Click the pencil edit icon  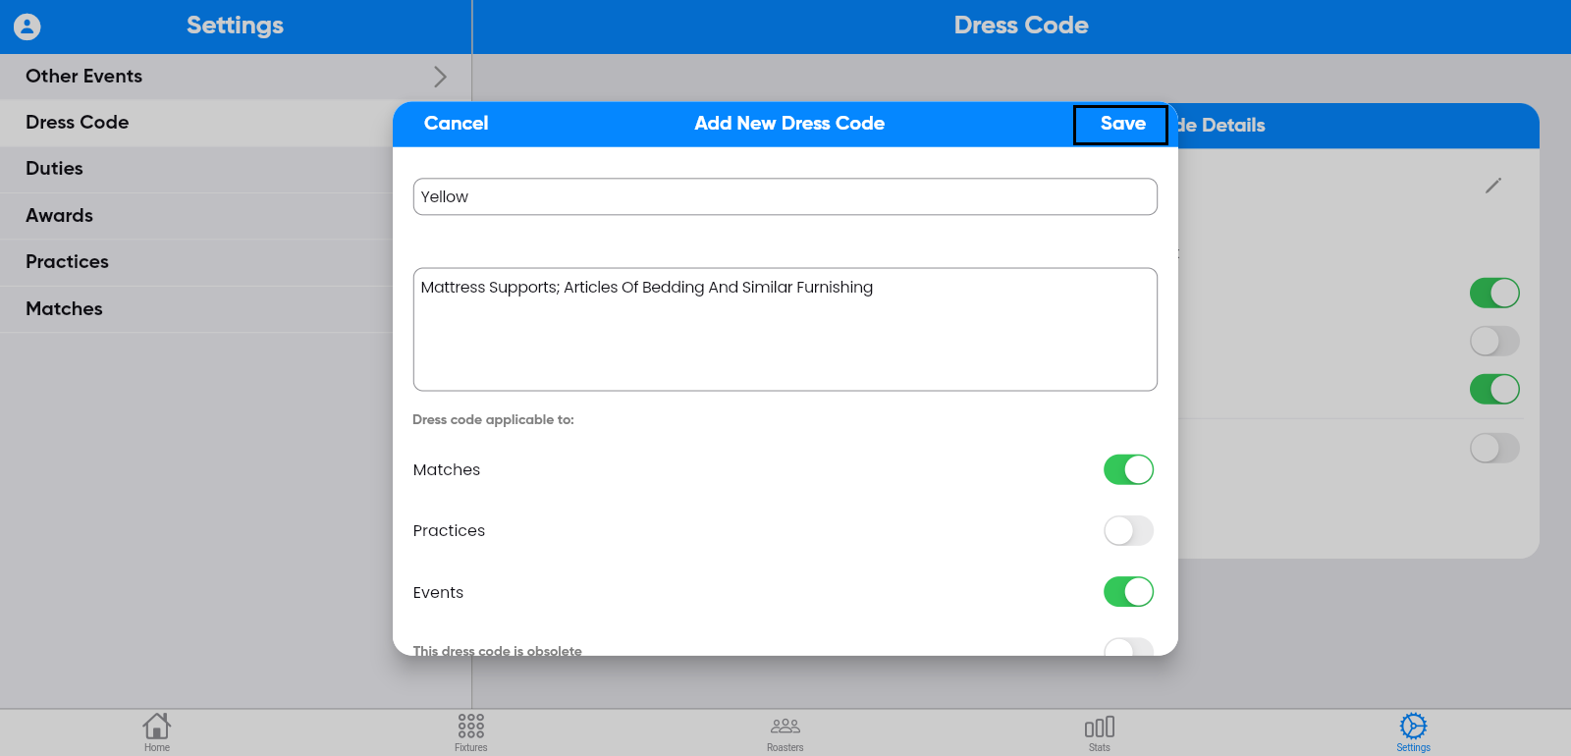[1493, 186]
